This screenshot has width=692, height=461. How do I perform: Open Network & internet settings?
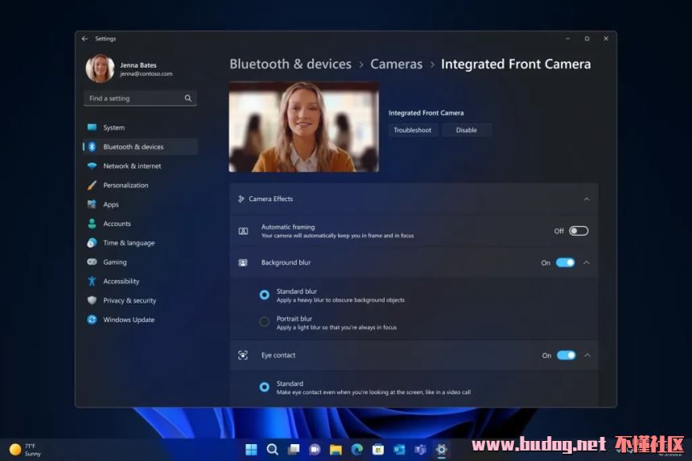point(140,166)
